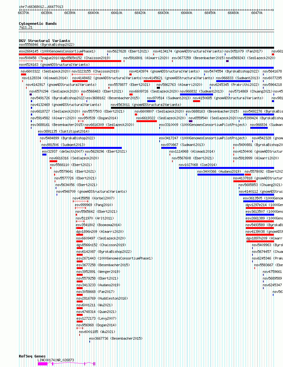Select esv1272173 (Levy2007) label
The height and width of the screenshot is (367, 283).
(96, 319)
